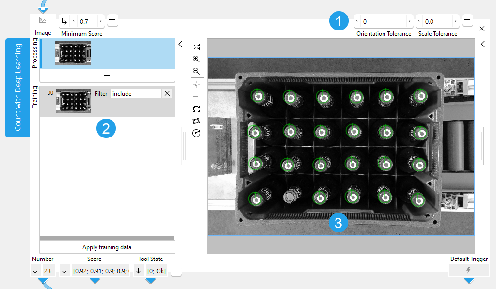Screen dimensions: 496x289
Task: Click the Filter include text field
Action: coord(136,94)
